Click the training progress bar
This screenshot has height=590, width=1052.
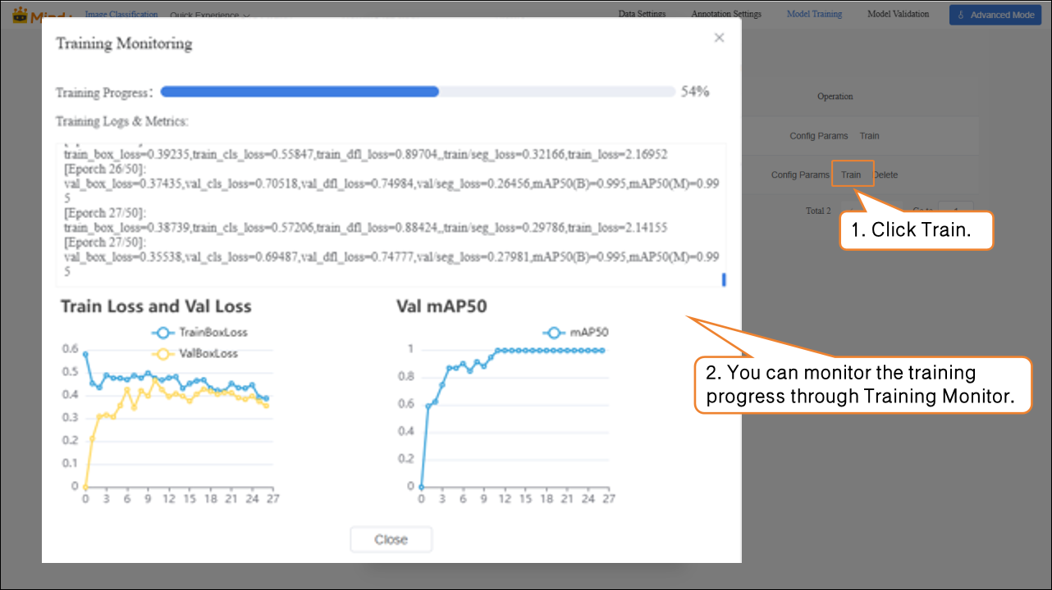(x=417, y=92)
